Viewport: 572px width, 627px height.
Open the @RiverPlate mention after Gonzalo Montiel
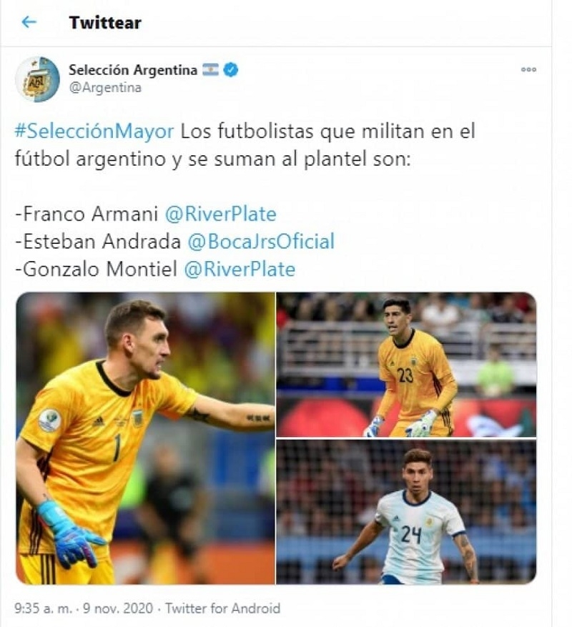[240, 269]
